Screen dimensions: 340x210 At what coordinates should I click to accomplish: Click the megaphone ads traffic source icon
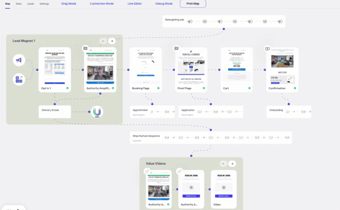click(19, 60)
